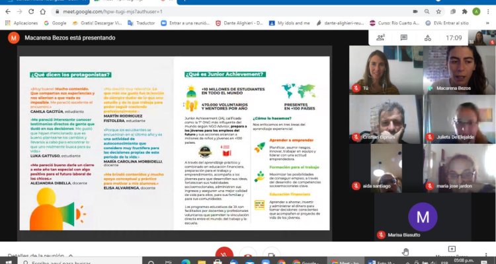Click the self-view thumbnail in the corner
This screenshot has height=264, width=496.
pos(482,38)
